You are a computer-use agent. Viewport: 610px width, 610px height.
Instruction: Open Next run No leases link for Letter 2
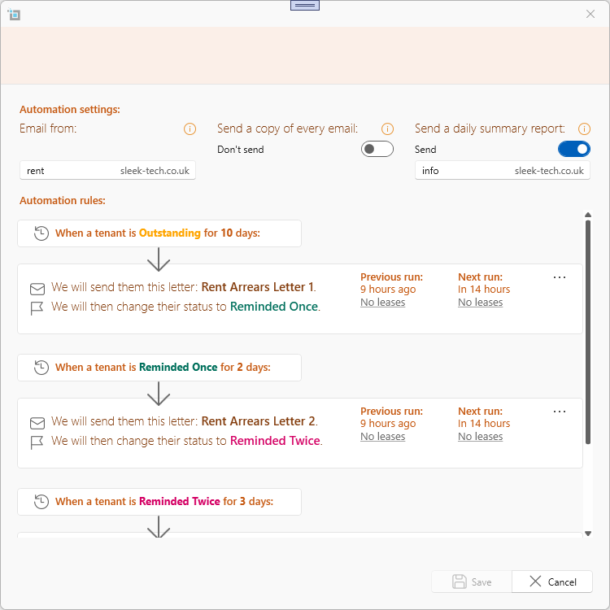click(480, 437)
